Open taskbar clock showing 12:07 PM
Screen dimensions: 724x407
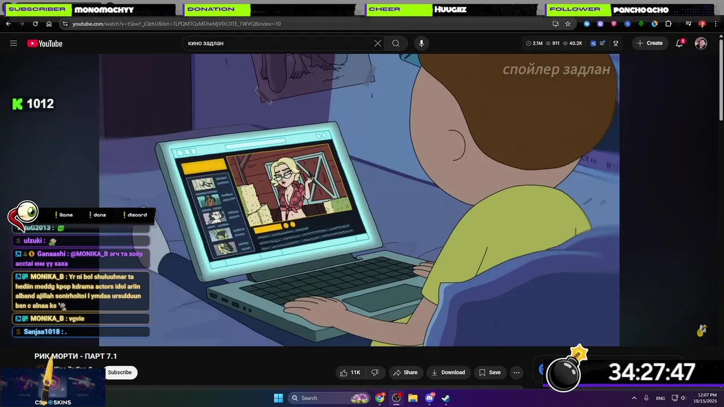tap(705, 398)
